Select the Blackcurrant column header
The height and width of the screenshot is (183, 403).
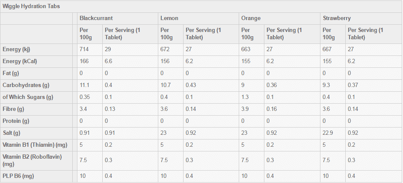click(96, 18)
